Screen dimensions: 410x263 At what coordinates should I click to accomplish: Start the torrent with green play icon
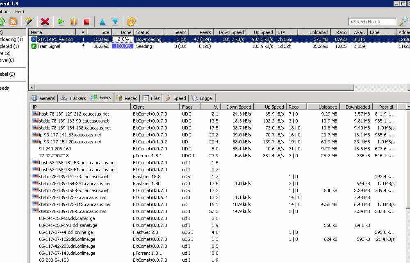(61, 22)
